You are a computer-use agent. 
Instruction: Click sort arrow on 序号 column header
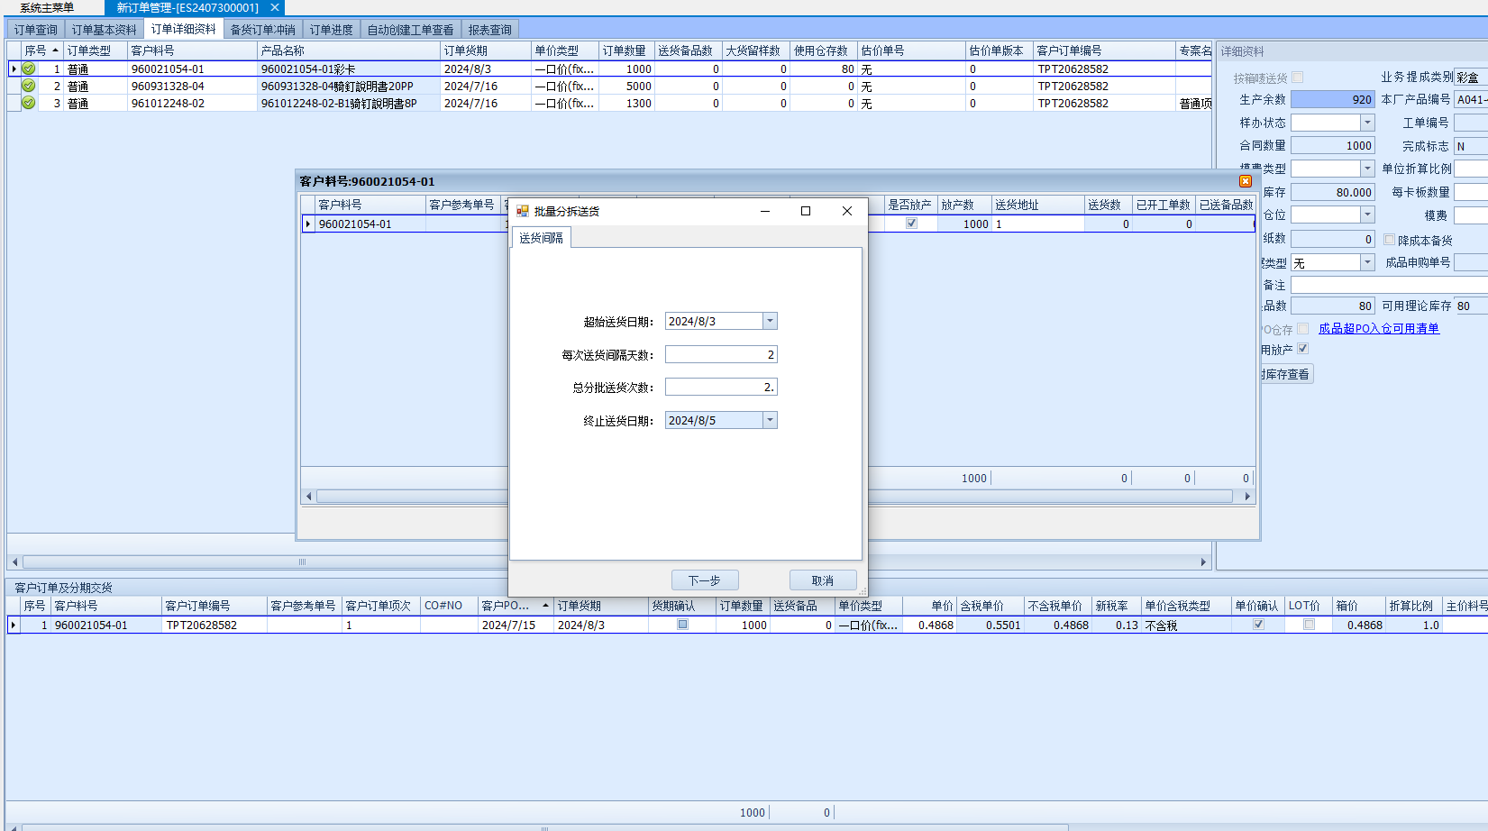point(55,50)
